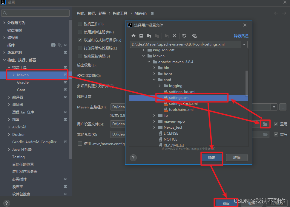Click the translate icon next to 插件
Screen dimensions: 290x207
click(x=59, y=45)
